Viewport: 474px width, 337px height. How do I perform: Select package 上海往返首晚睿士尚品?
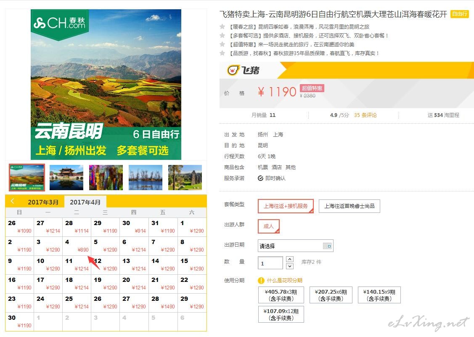point(349,206)
